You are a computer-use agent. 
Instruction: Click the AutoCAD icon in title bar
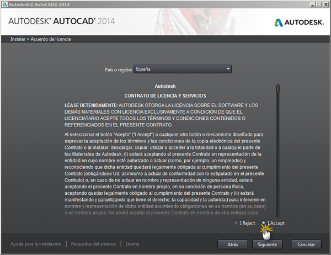pyautogui.click(x=4, y=4)
